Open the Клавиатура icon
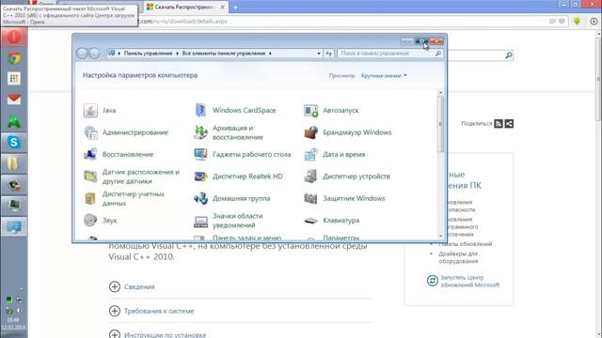Image resolution: width=602 pixels, height=338 pixels. tap(310, 221)
